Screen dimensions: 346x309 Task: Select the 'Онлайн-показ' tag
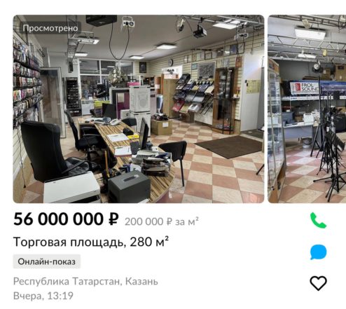[47, 261]
